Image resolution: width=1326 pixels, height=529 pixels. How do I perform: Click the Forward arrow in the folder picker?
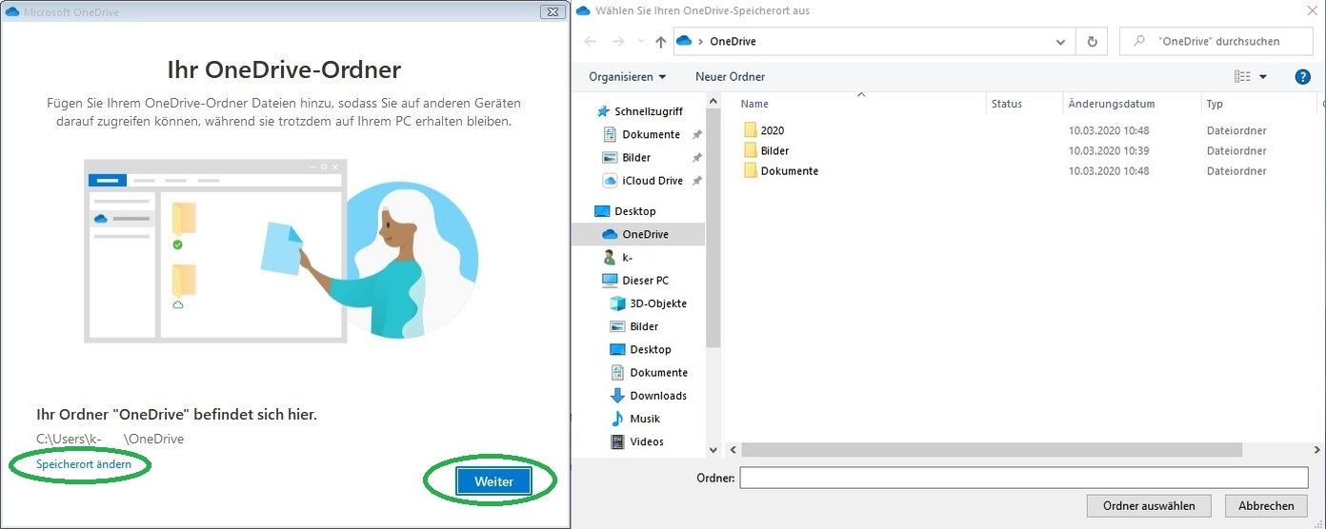click(617, 42)
